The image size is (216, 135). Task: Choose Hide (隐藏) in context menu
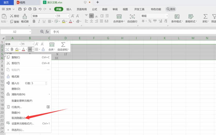[x=28, y=113]
